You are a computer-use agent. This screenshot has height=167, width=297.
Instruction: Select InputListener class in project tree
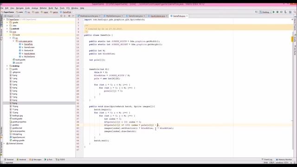(30, 54)
